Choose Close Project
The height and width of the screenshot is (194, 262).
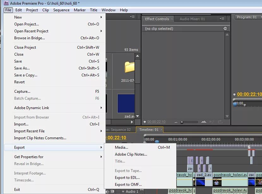pyautogui.click(x=55, y=47)
